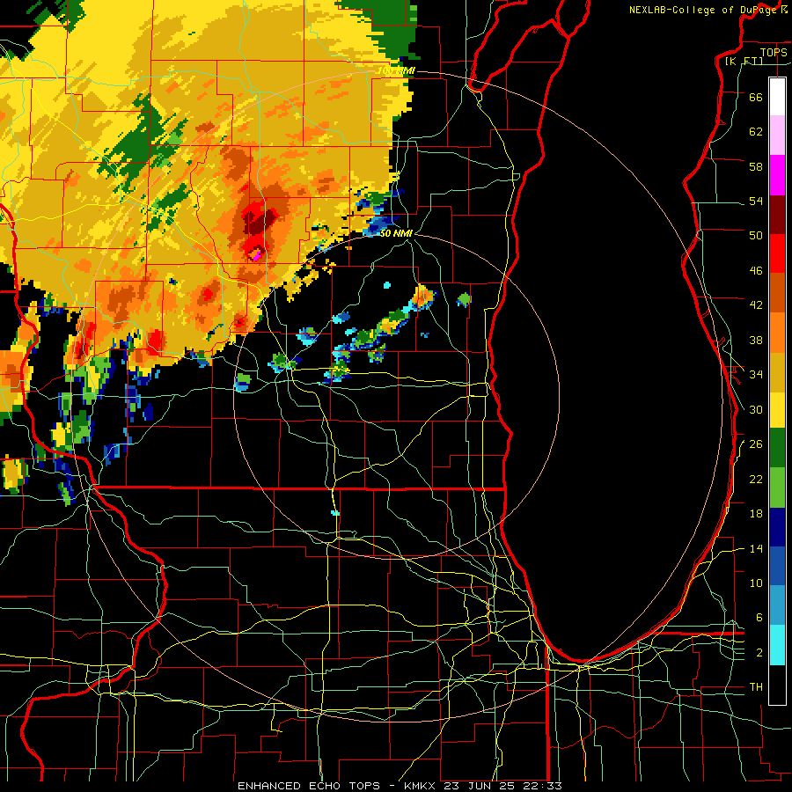Screen dimensions: 792x792
Task: Click the legend value 30
Action: click(756, 409)
